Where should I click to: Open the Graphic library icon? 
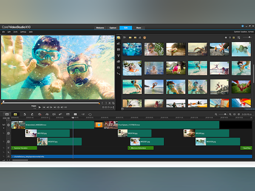tap(119, 62)
